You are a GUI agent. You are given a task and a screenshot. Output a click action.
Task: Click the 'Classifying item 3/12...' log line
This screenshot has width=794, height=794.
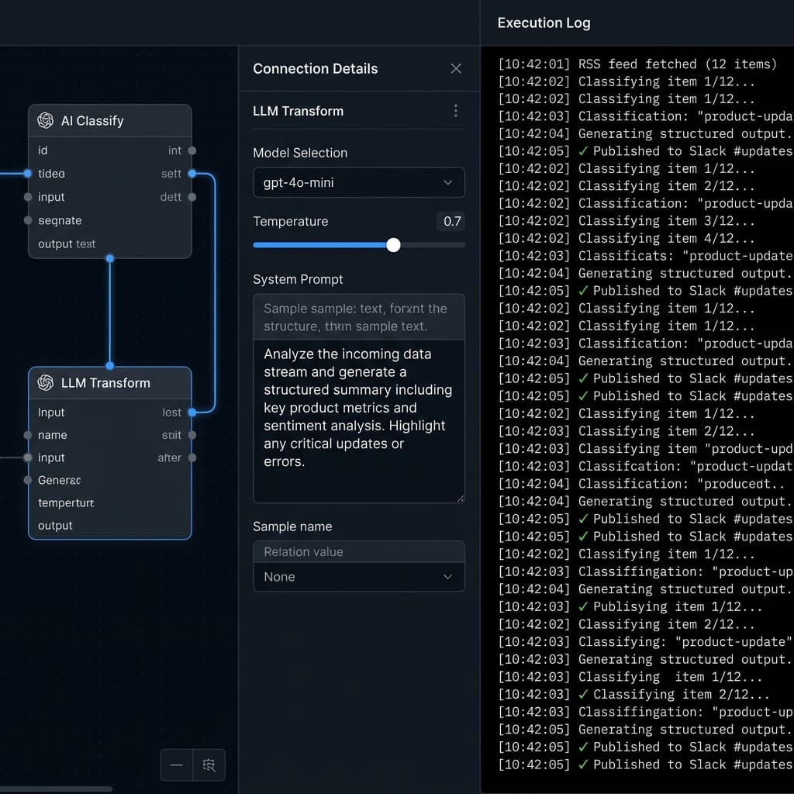pyautogui.click(x=627, y=221)
